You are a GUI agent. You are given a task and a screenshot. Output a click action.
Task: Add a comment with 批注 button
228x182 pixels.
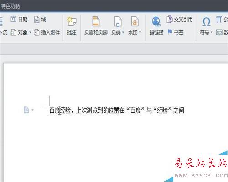(x=72, y=26)
